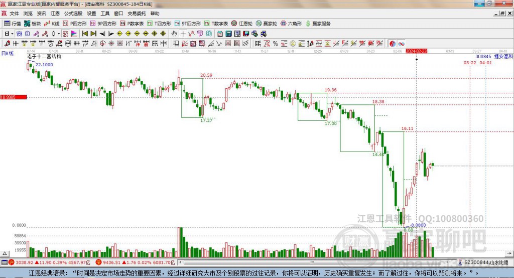Viewport: 514px width, 278px height.
Task: Switch to K线 view
Action: (52, 24)
